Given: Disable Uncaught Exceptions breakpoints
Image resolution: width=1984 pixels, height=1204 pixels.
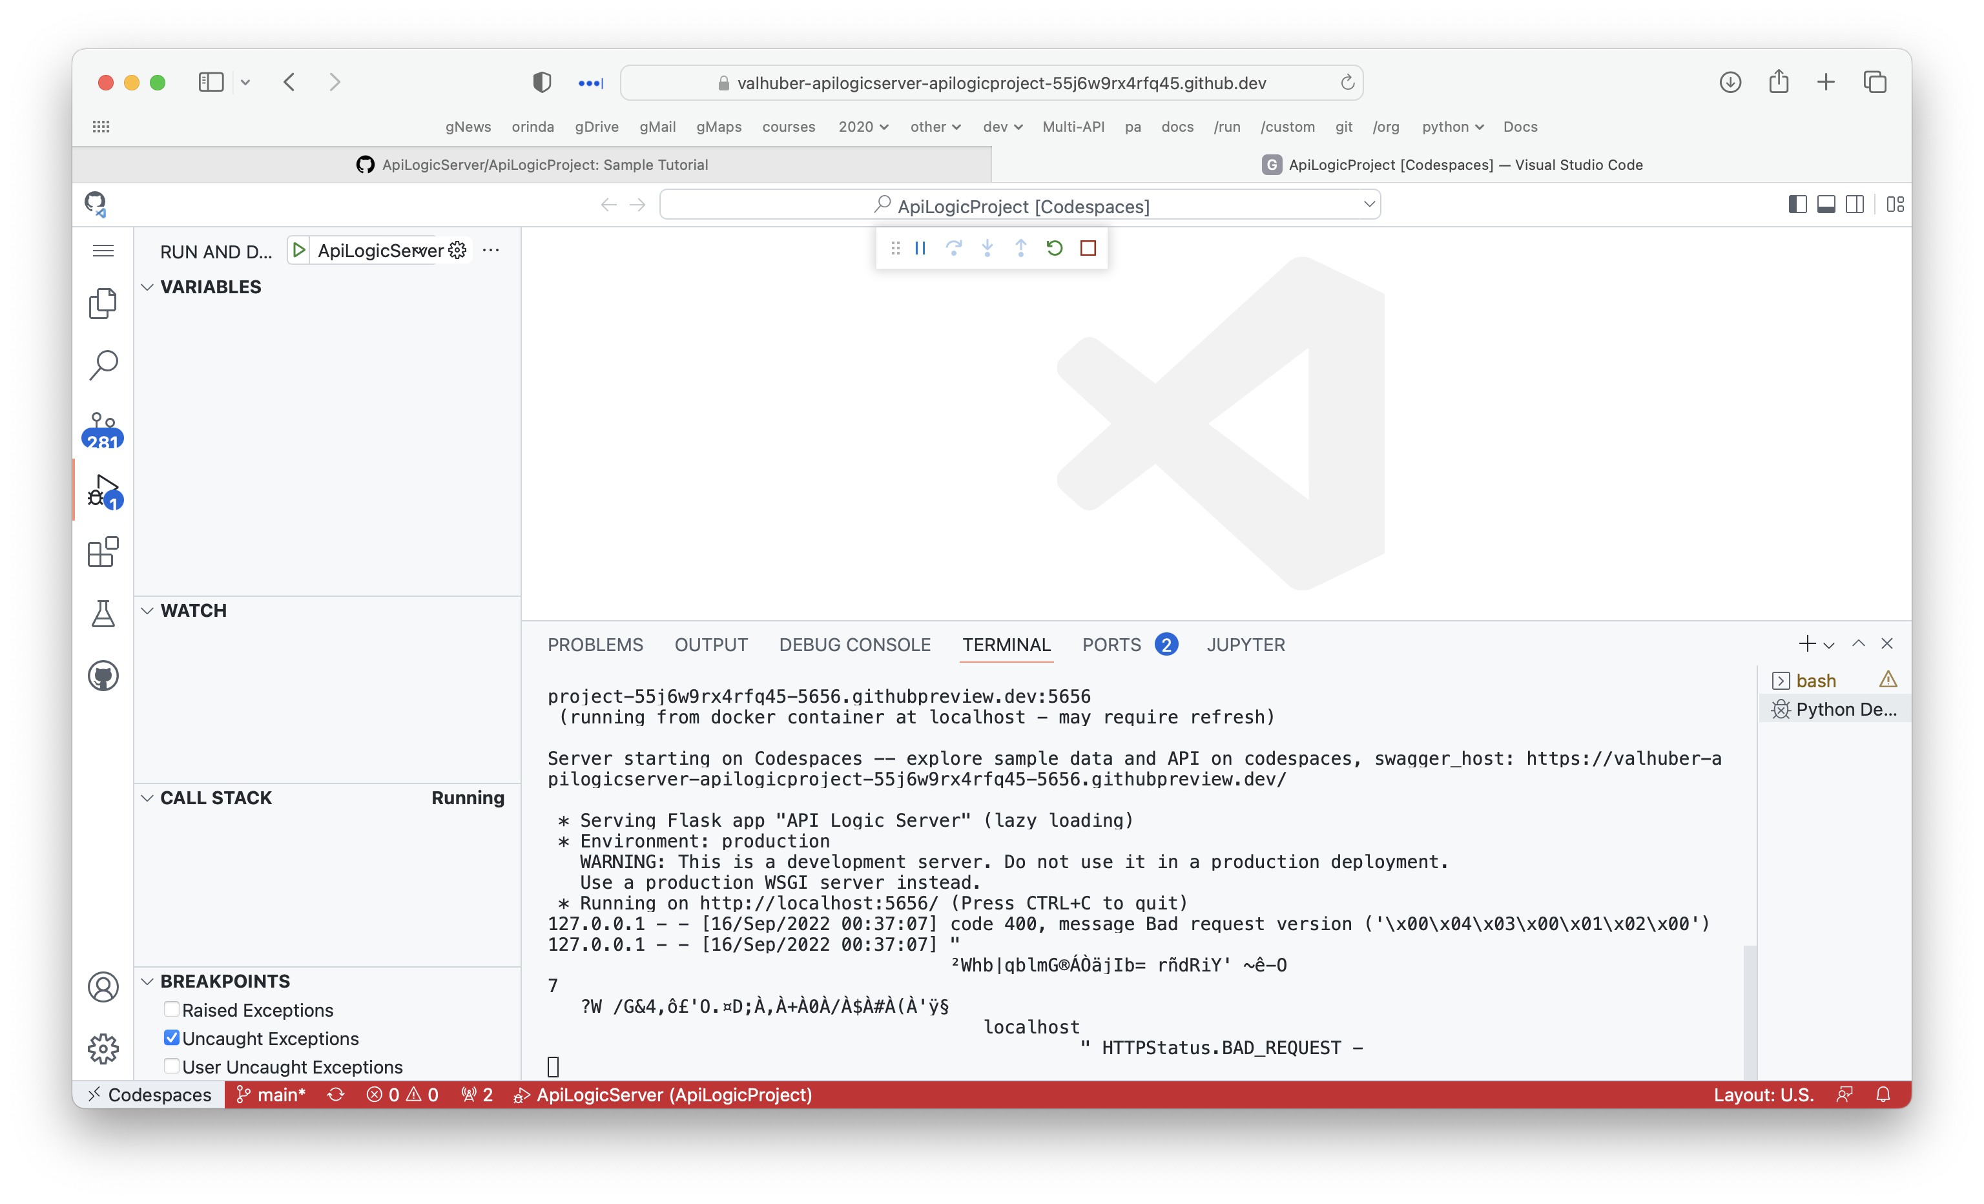Looking at the screenshot, I should click(x=172, y=1038).
